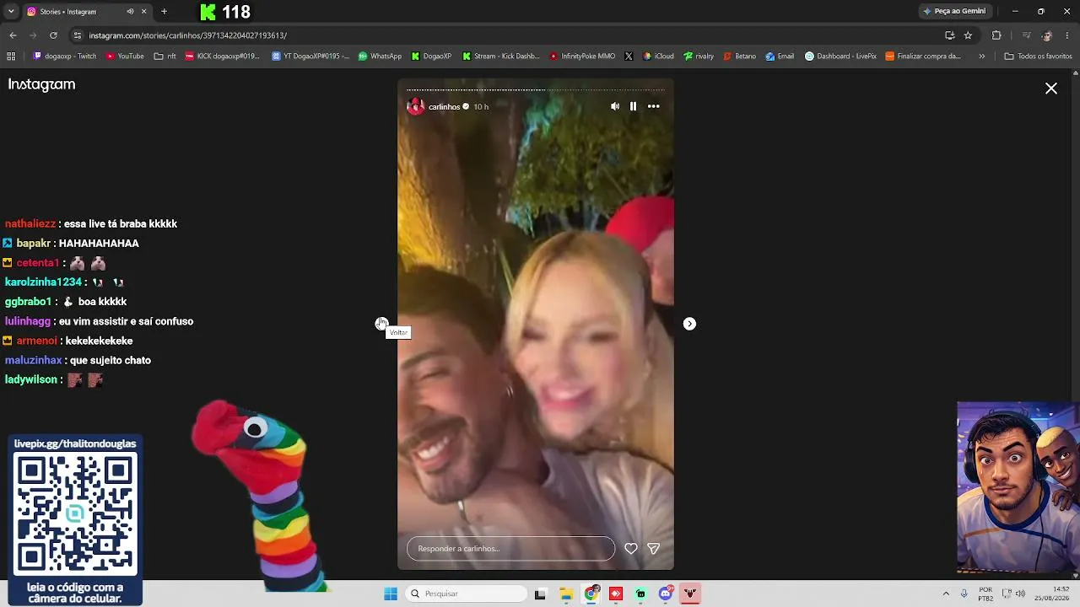This screenshot has width=1080, height=607.
Task: Open the media controls button in Chrome
Action: (1026, 35)
